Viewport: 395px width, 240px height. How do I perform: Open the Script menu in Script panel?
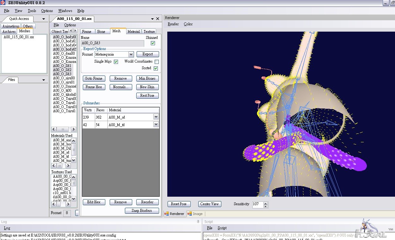222,228
